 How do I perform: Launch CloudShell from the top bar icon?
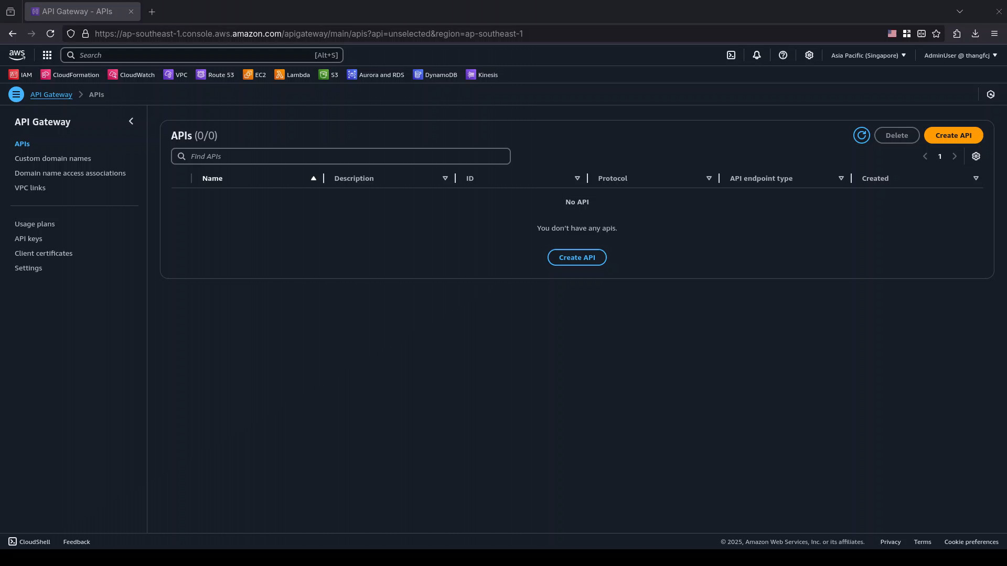pyautogui.click(x=731, y=55)
